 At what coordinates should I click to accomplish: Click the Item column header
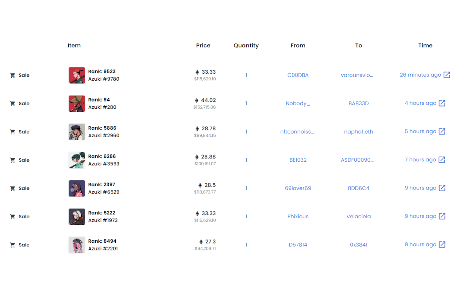74,46
